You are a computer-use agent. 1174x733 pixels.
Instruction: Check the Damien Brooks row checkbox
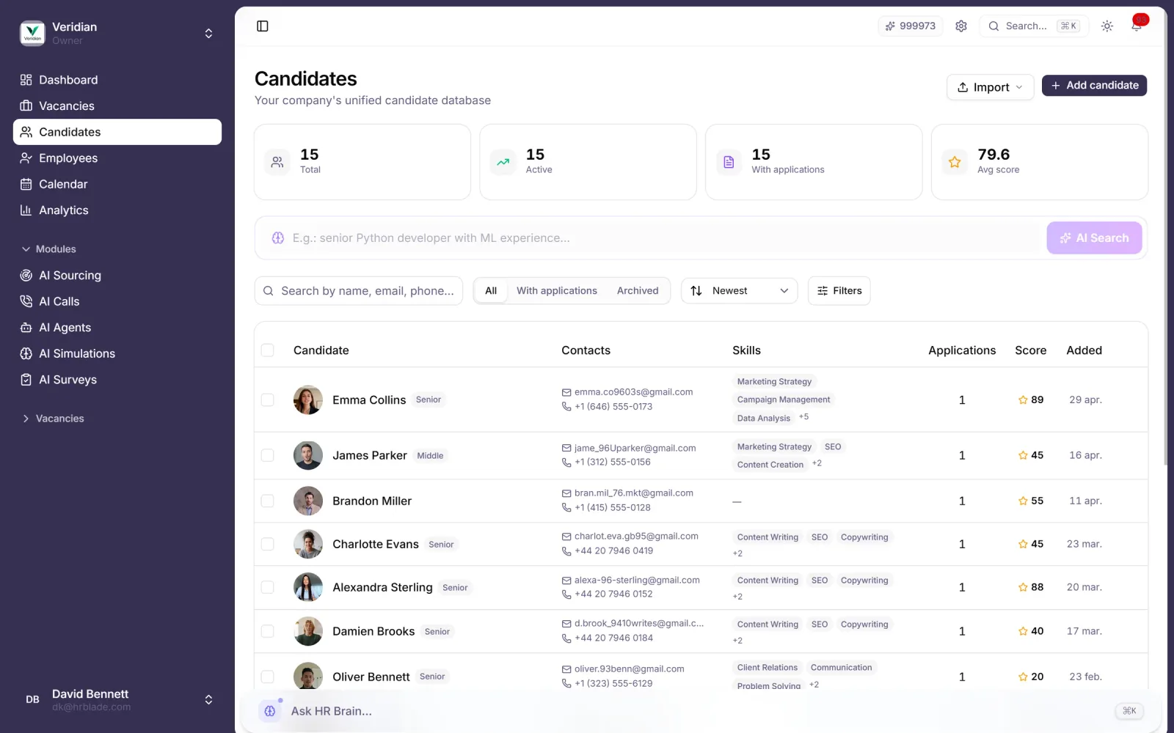point(268,632)
